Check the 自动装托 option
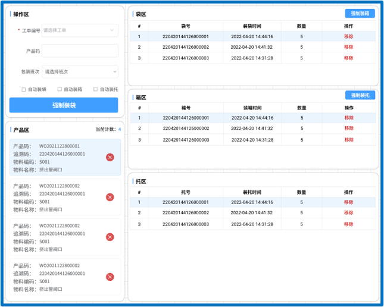 (x=96, y=89)
